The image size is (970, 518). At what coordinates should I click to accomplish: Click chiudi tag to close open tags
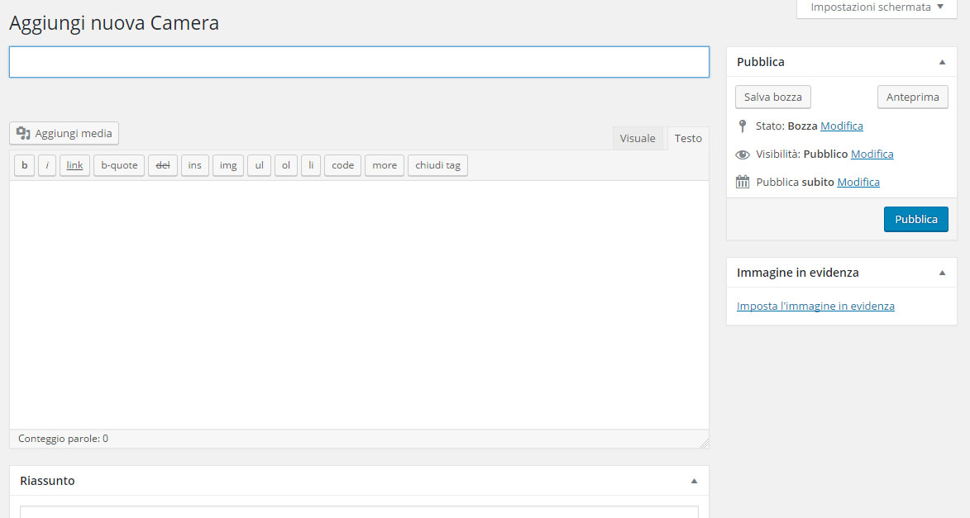tap(437, 165)
